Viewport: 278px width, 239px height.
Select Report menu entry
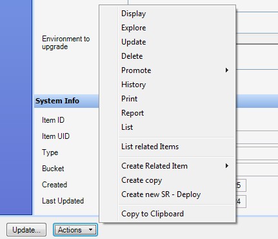[x=167, y=113]
